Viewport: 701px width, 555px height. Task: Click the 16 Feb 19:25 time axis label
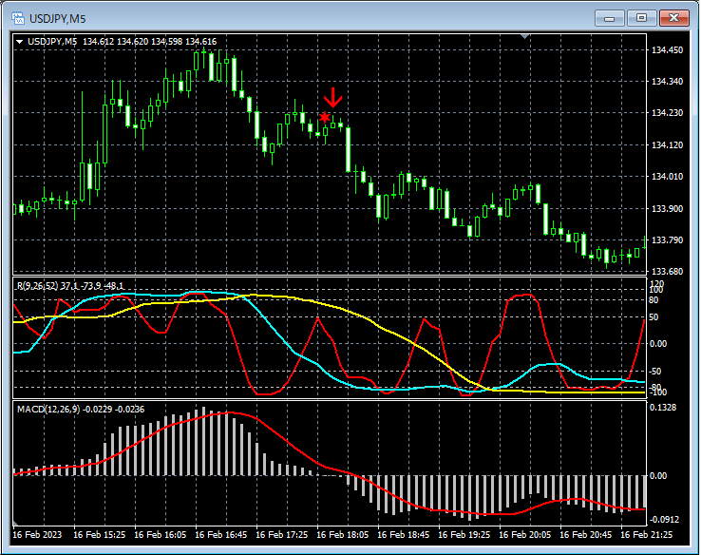(464, 535)
